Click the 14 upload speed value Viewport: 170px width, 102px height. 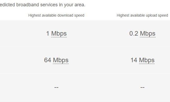[134, 60]
